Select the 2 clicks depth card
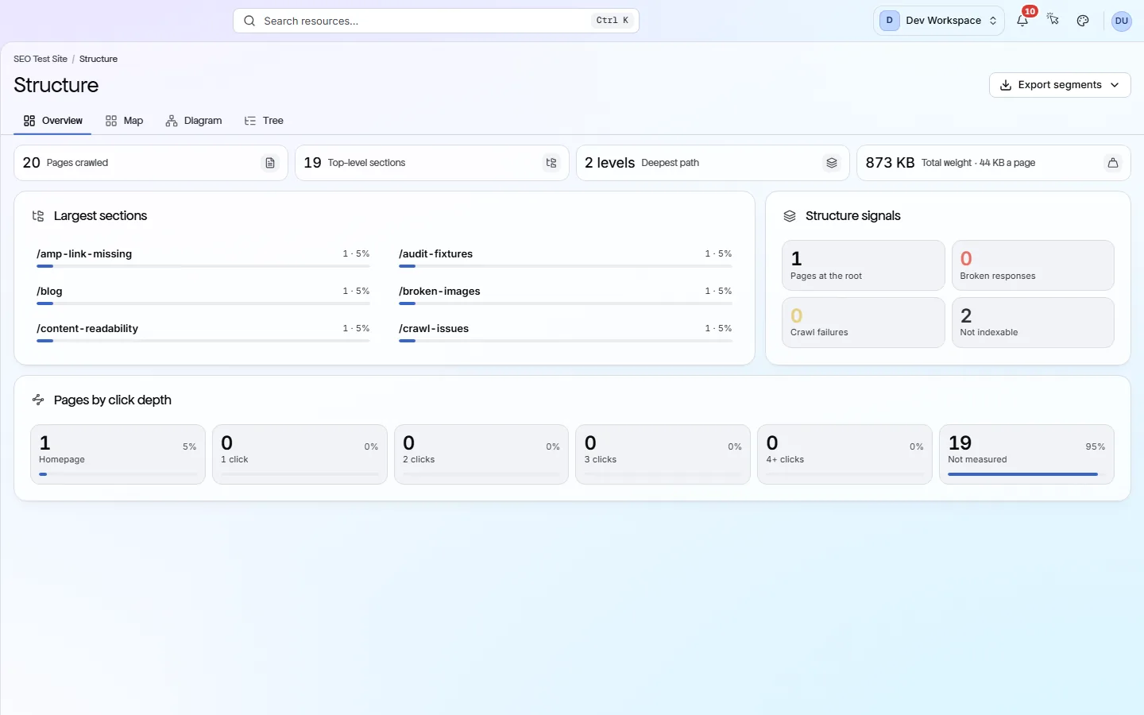The height and width of the screenshot is (715, 1144). coord(481,454)
